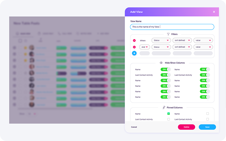Image resolution: width=226 pixels, height=141 pixels.
Task: Remove the Where filter row
Action: point(134,40)
